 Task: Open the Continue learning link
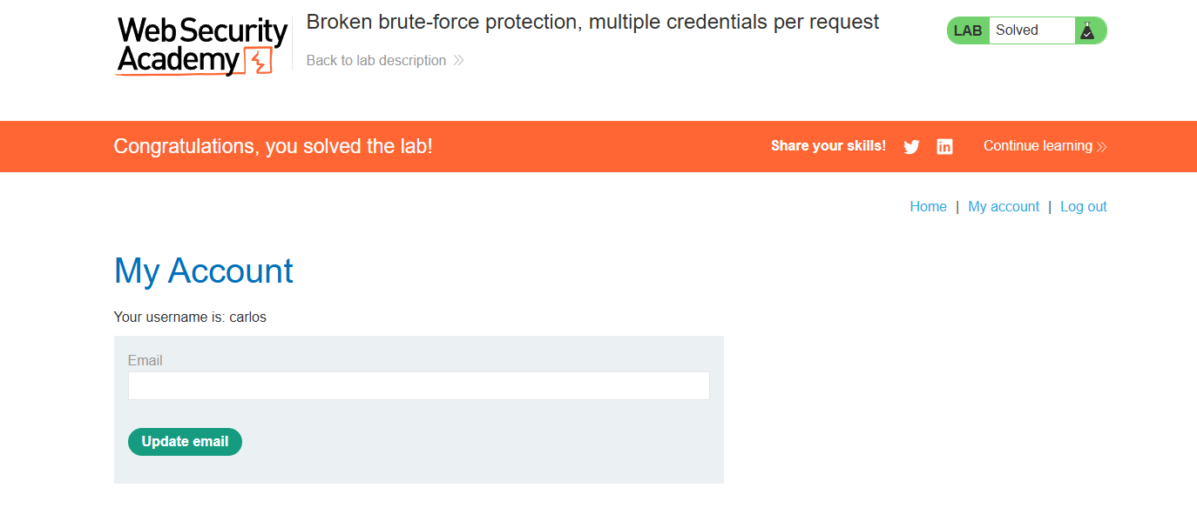(x=1038, y=146)
